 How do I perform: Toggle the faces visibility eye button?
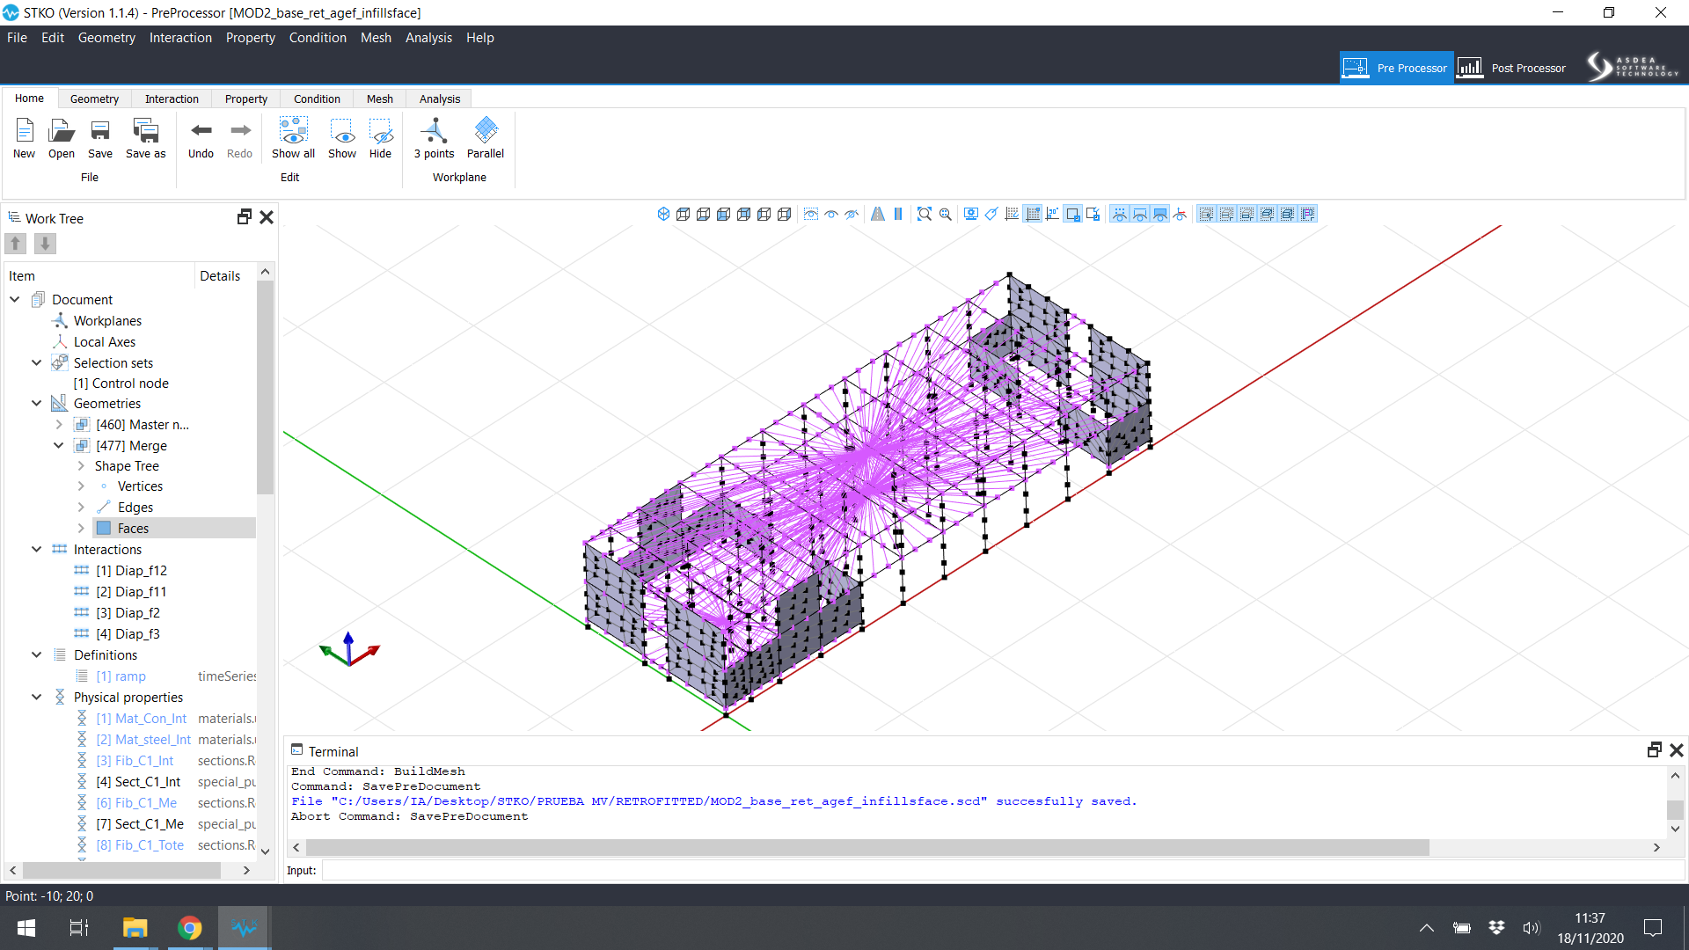point(1160,214)
